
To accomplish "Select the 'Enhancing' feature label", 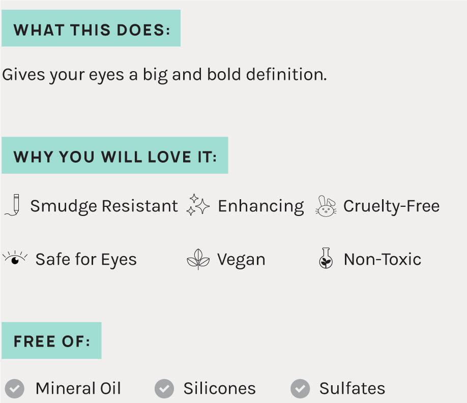I will click(x=260, y=206).
